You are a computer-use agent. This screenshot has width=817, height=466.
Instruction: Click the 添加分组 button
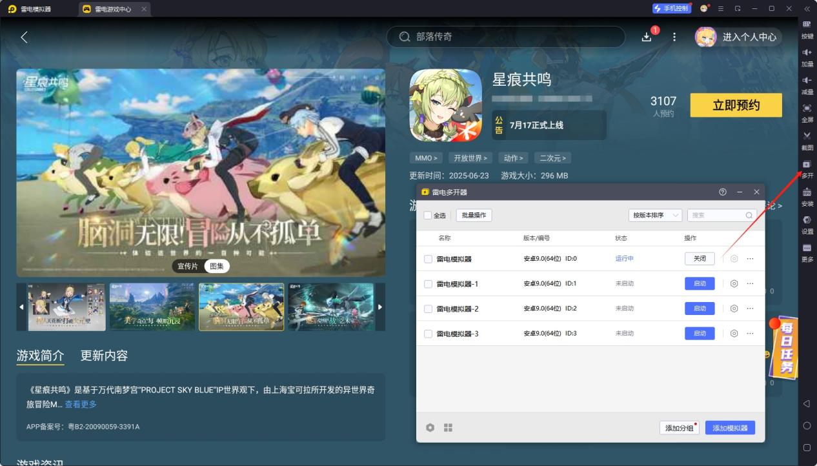(680, 428)
